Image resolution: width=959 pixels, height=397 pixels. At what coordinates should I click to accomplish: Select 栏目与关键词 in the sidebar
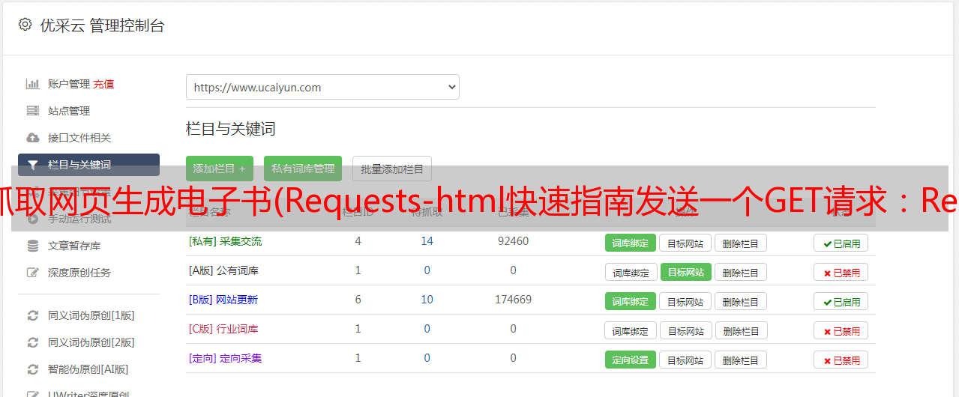pos(89,165)
